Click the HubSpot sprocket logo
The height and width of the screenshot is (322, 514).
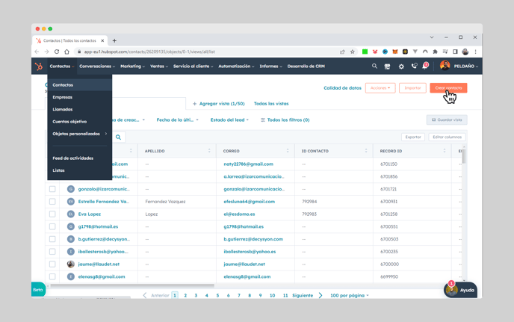pyautogui.click(x=39, y=66)
